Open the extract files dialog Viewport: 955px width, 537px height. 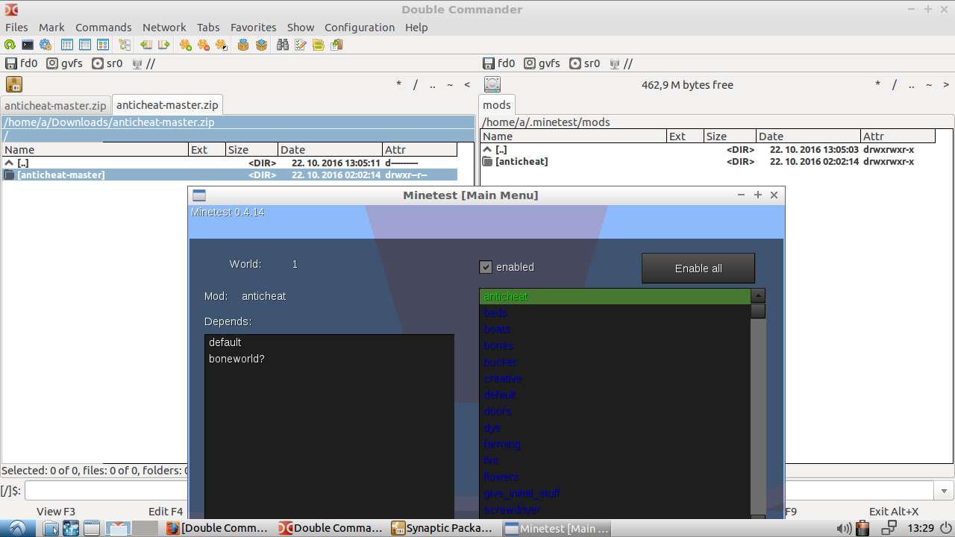point(261,44)
